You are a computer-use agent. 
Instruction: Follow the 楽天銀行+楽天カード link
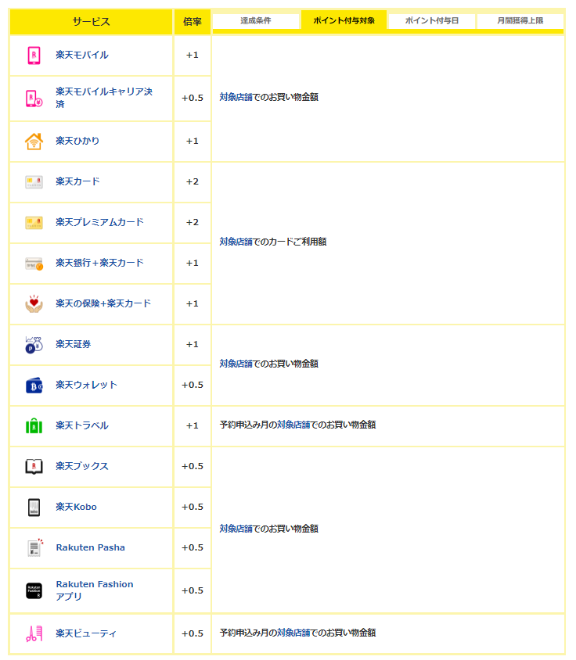pos(100,263)
